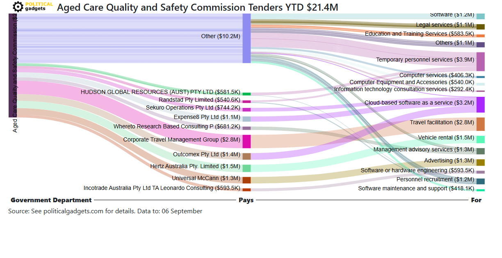Click the Personnel recruitment ($1.2M) label
This screenshot has height=258, width=502.
tap(436, 179)
